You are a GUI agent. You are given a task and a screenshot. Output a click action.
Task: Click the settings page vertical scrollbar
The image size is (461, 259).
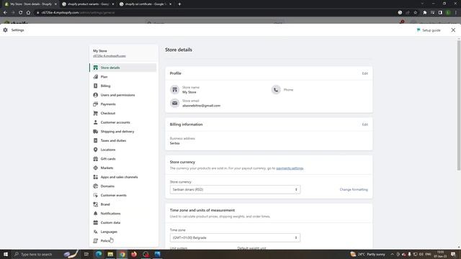459,106
